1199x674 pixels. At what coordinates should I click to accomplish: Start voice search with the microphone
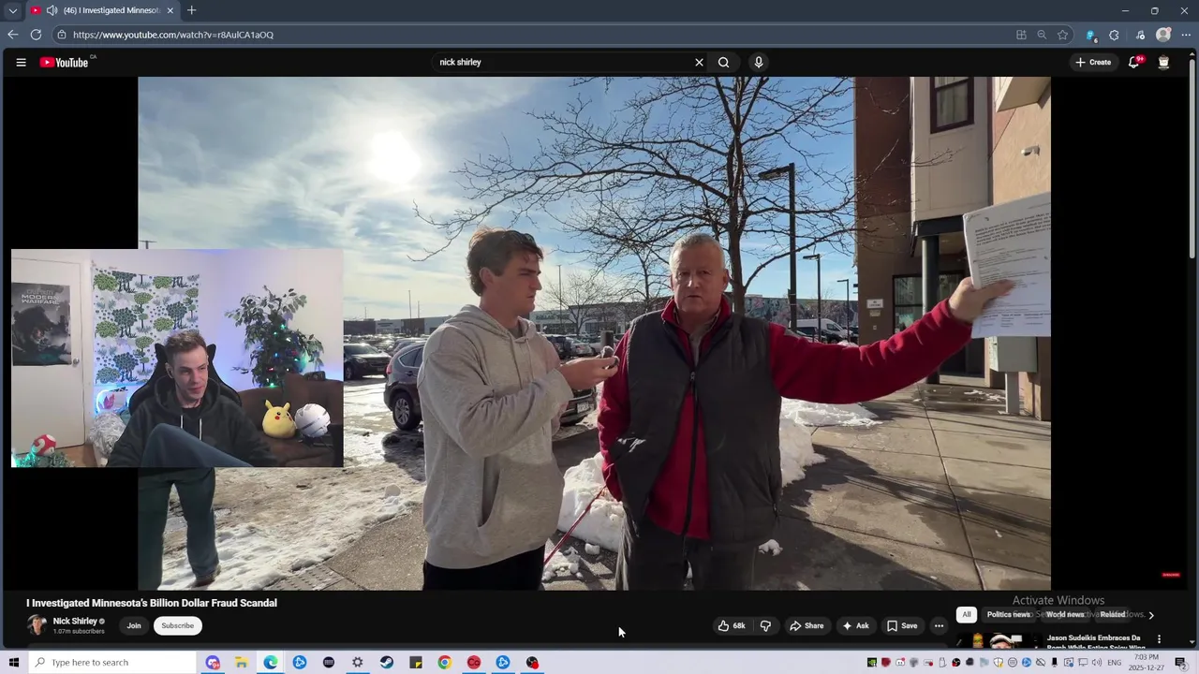pos(759,63)
